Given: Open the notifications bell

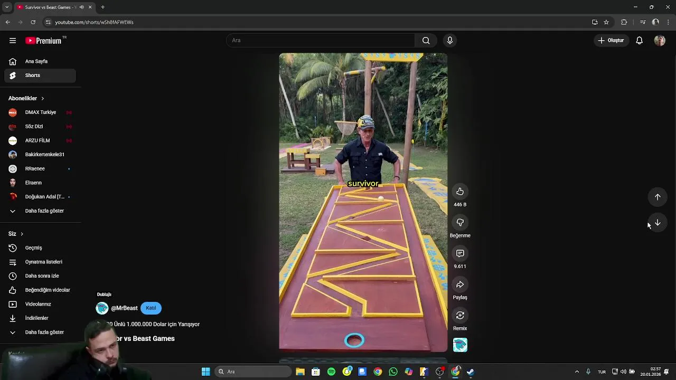Looking at the screenshot, I should [x=639, y=41].
